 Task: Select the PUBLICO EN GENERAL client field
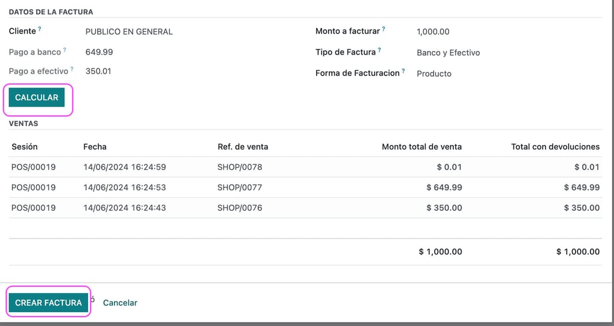pos(129,32)
